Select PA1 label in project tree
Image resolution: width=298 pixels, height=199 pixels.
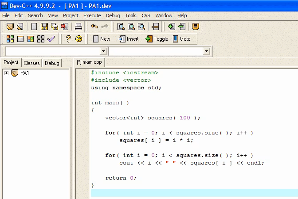click(x=24, y=73)
